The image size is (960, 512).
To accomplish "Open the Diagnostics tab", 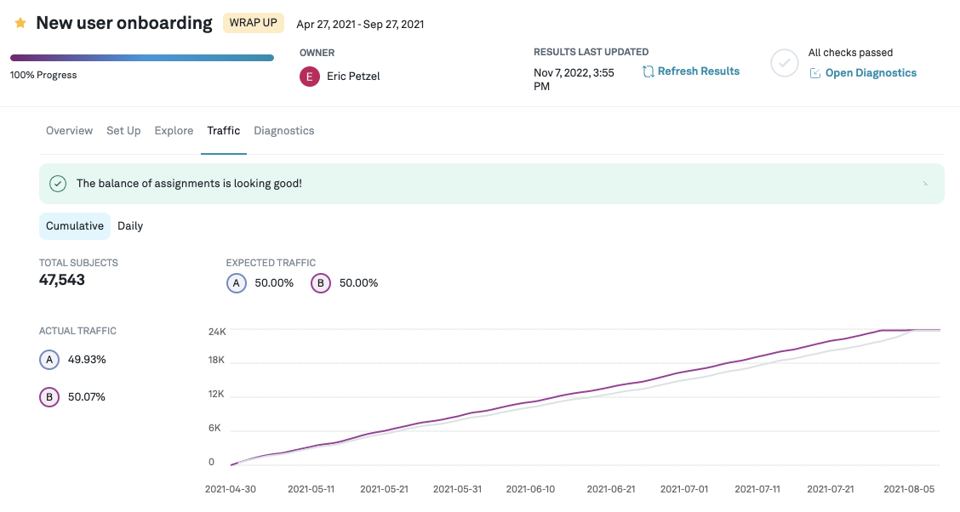I will [284, 131].
